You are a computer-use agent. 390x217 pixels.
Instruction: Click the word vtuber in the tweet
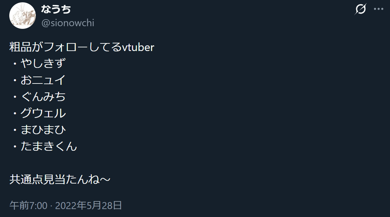(x=138, y=47)
